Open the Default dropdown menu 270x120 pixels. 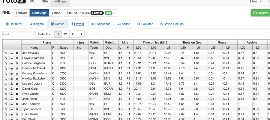click(44, 34)
